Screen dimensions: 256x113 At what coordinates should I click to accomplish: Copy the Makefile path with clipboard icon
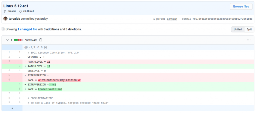[x=41, y=40]
